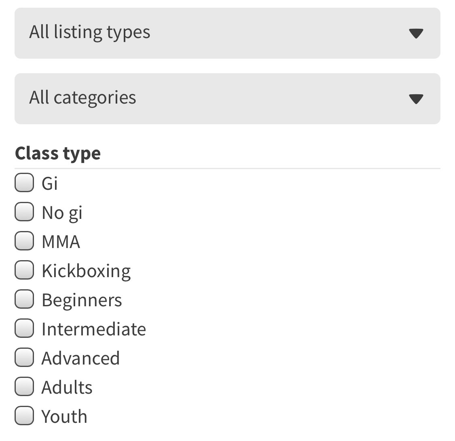
Task: Tick the MMA checkbox
Action: [24, 242]
